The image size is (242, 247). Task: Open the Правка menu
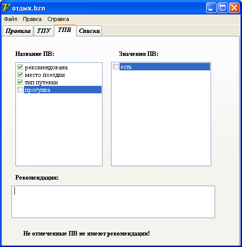click(x=32, y=19)
